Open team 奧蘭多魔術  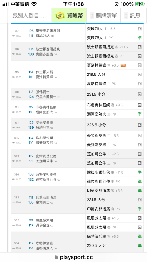[44, 54]
